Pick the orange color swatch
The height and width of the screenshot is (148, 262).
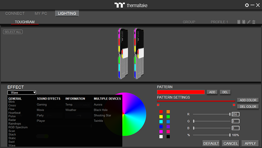point(168,112)
